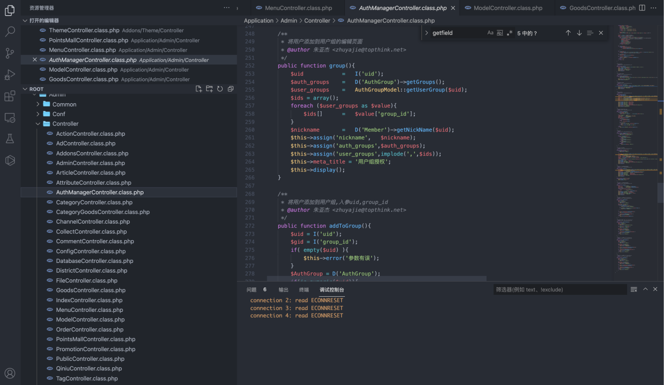Toggle whole word matching in find

point(500,33)
